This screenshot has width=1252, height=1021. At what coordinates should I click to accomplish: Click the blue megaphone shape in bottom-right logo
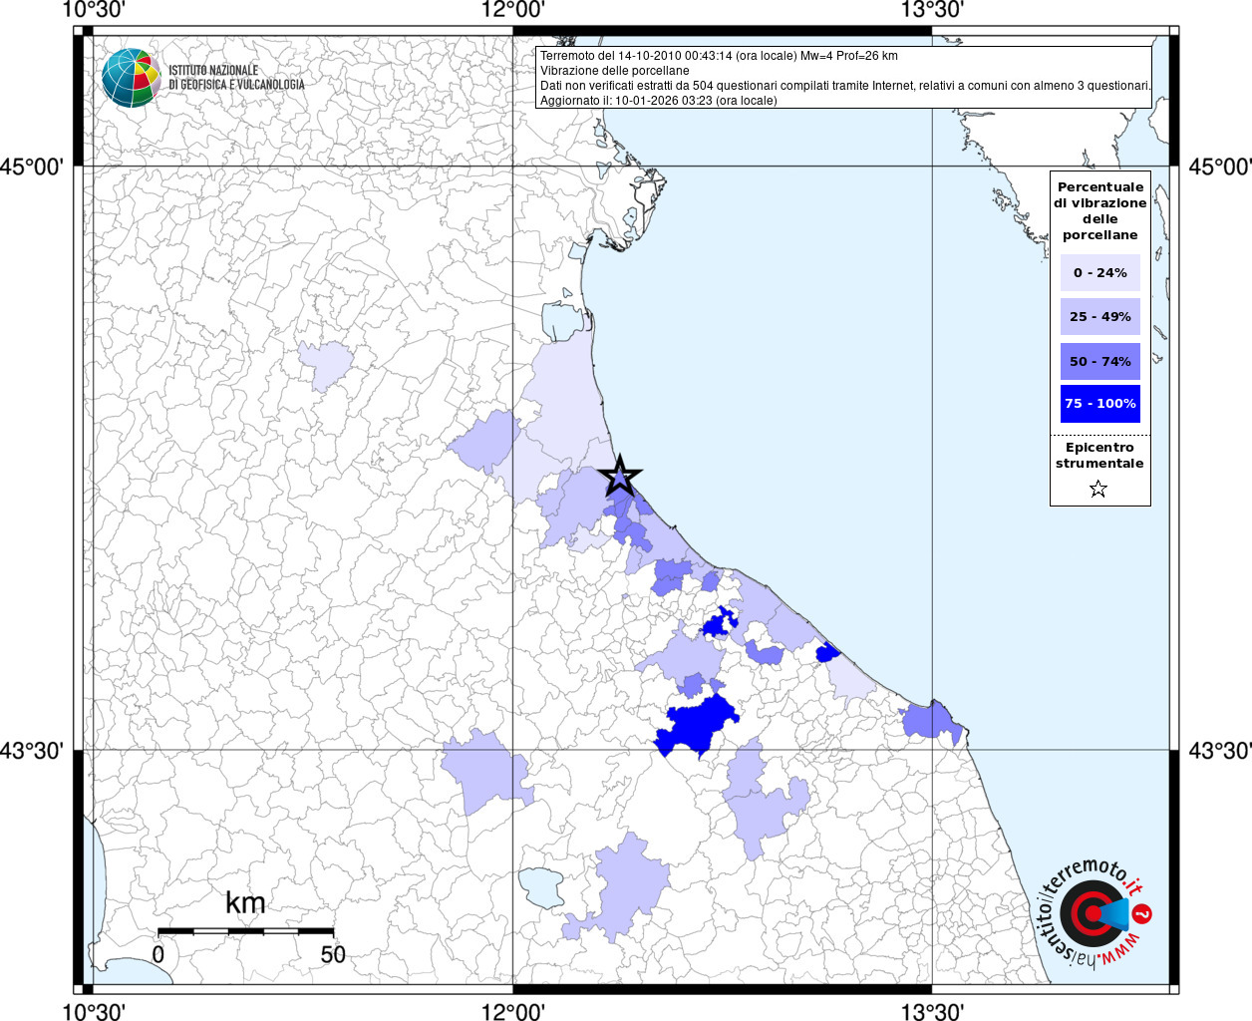1116,913
